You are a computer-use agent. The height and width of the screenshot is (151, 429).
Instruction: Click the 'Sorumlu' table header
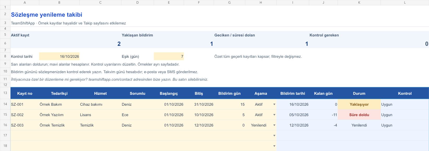click(137, 93)
